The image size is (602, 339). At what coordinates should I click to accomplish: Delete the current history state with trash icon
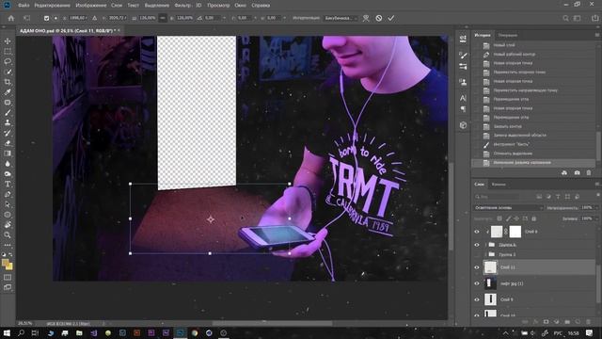coord(589,173)
